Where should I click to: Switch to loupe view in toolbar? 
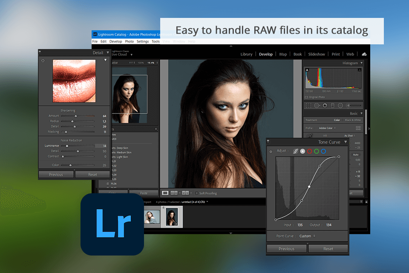[x=165, y=193]
